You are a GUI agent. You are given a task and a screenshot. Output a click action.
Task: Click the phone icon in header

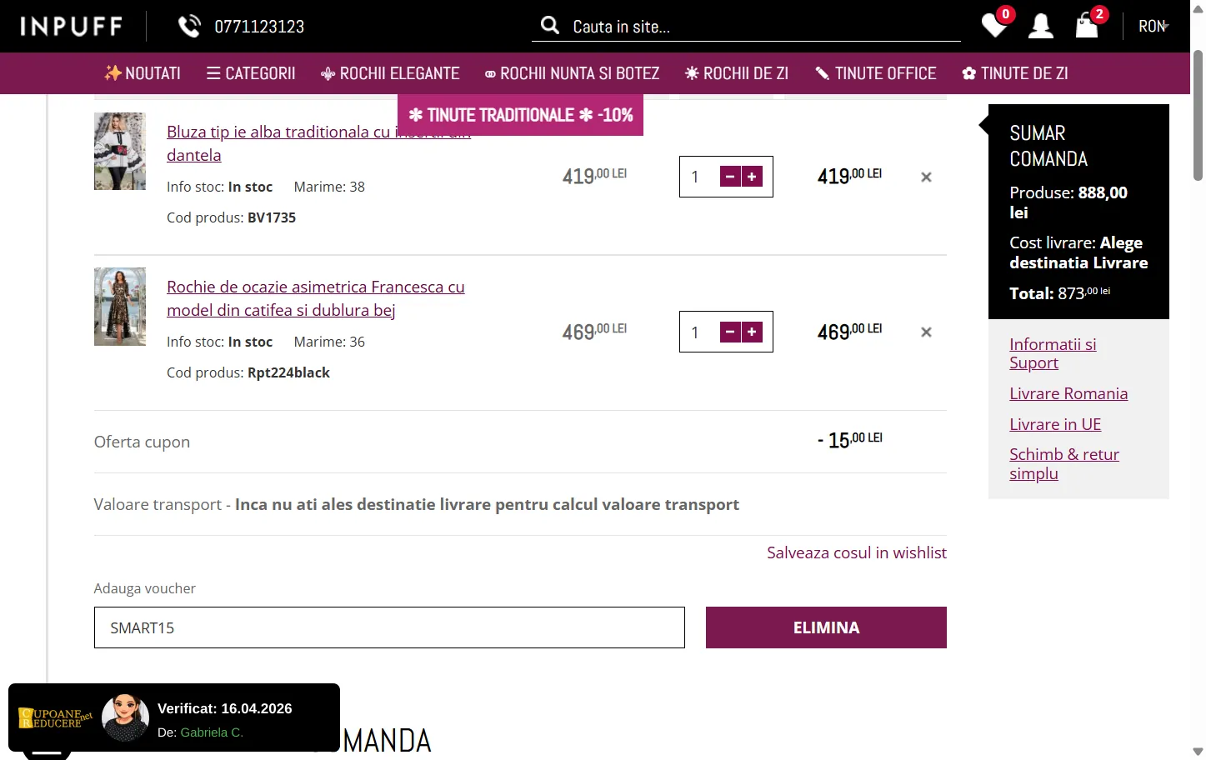pyautogui.click(x=189, y=27)
